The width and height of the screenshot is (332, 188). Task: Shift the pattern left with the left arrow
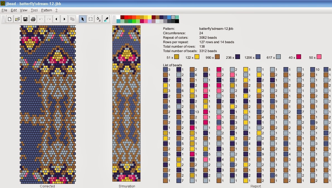(57, 19)
